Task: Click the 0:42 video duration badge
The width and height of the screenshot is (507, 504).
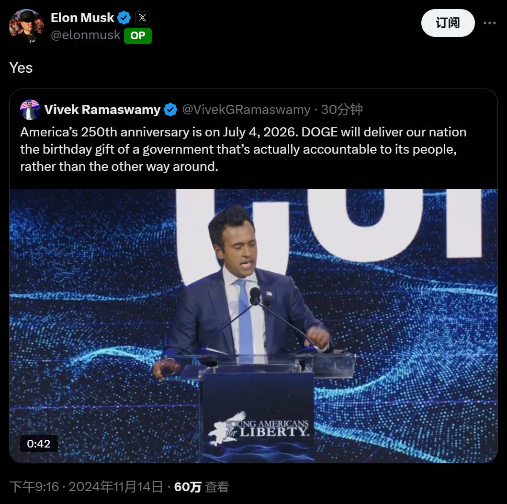Action: click(x=39, y=444)
